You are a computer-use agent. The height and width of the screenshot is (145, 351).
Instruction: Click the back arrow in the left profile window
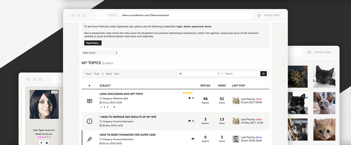pyautogui.click(x=57, y=79)
